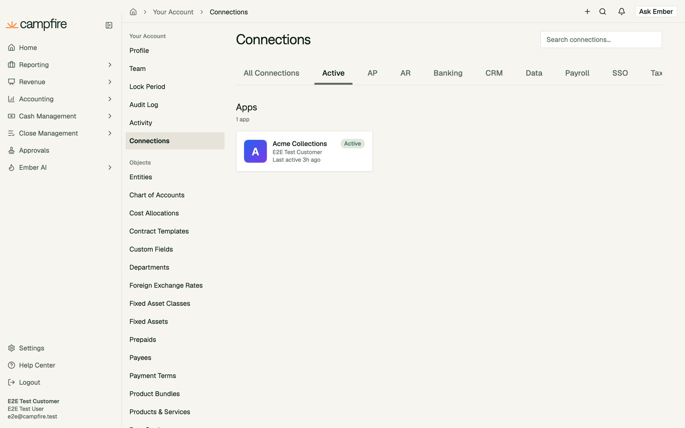Expand the Accounting section chevron
This screenshot has height=428, width=685.
(110, 99)
